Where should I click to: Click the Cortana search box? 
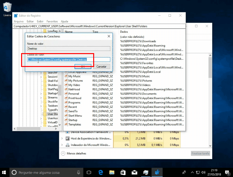46,172
